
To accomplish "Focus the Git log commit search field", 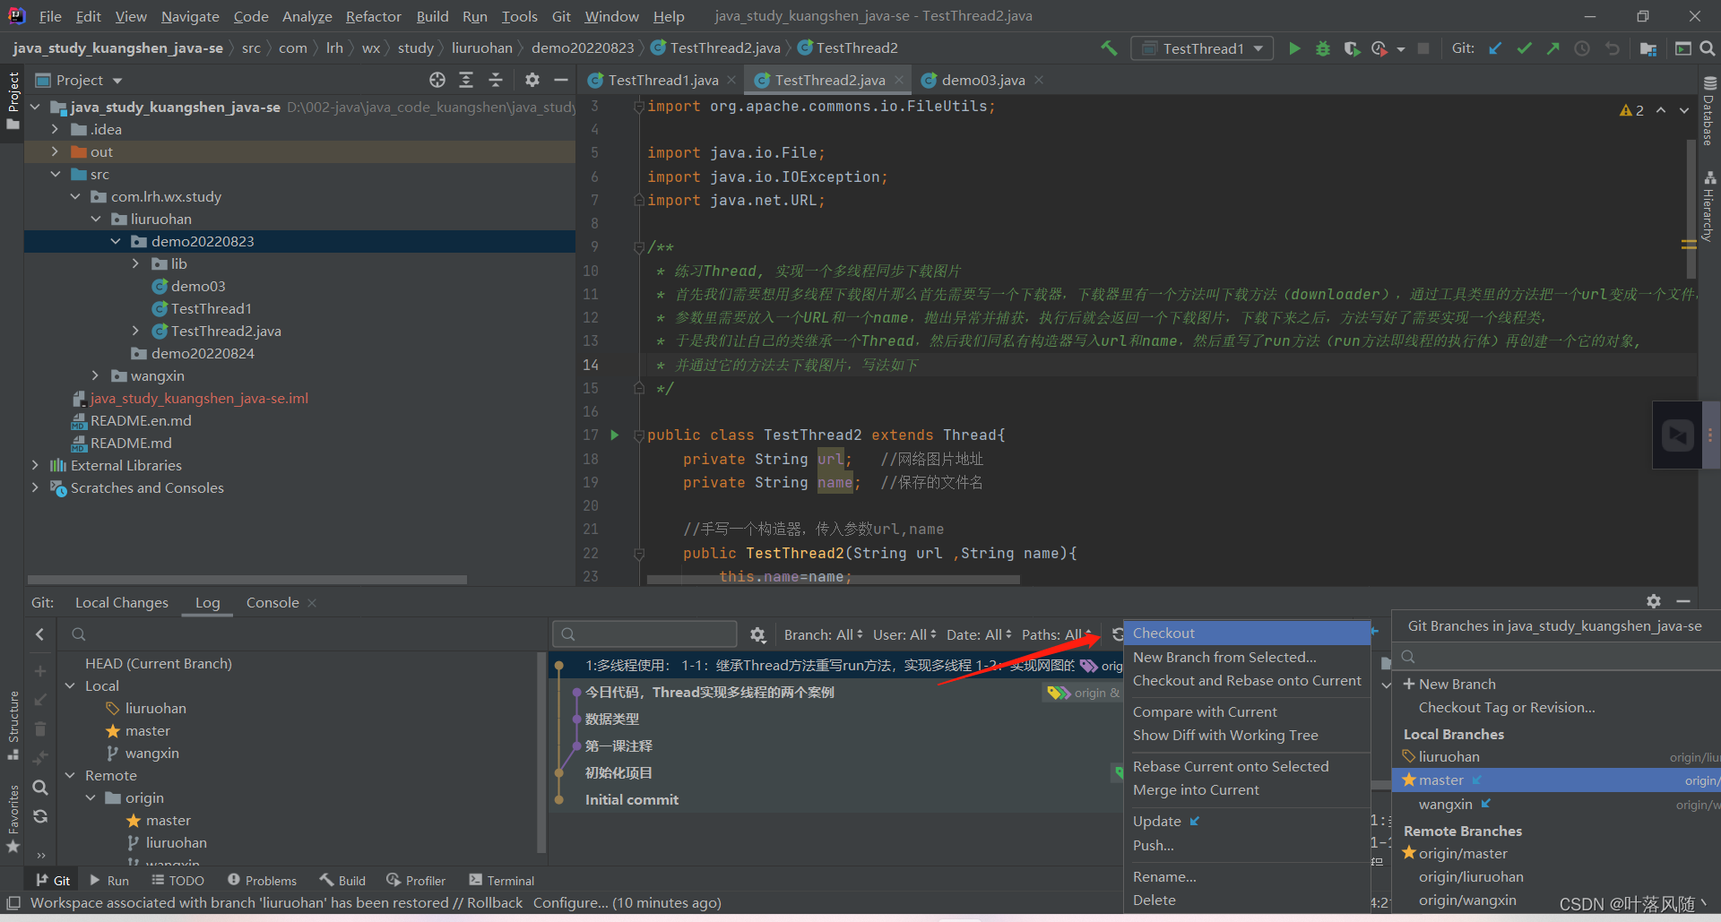I will pos(644,634).
